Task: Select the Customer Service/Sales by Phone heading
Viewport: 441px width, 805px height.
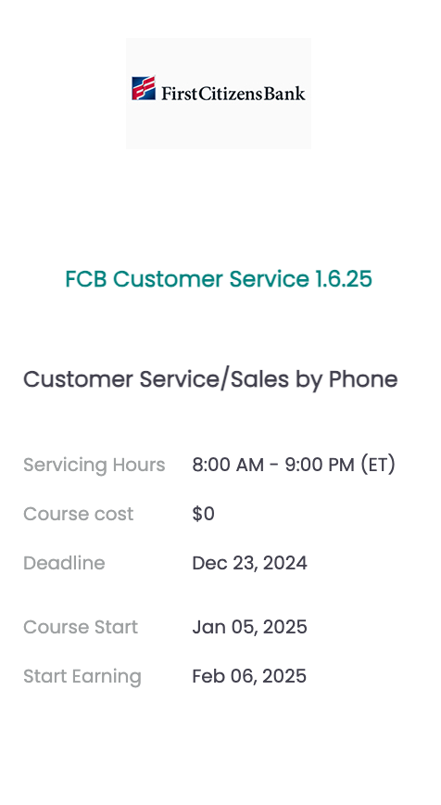Action: coord(210,379)
